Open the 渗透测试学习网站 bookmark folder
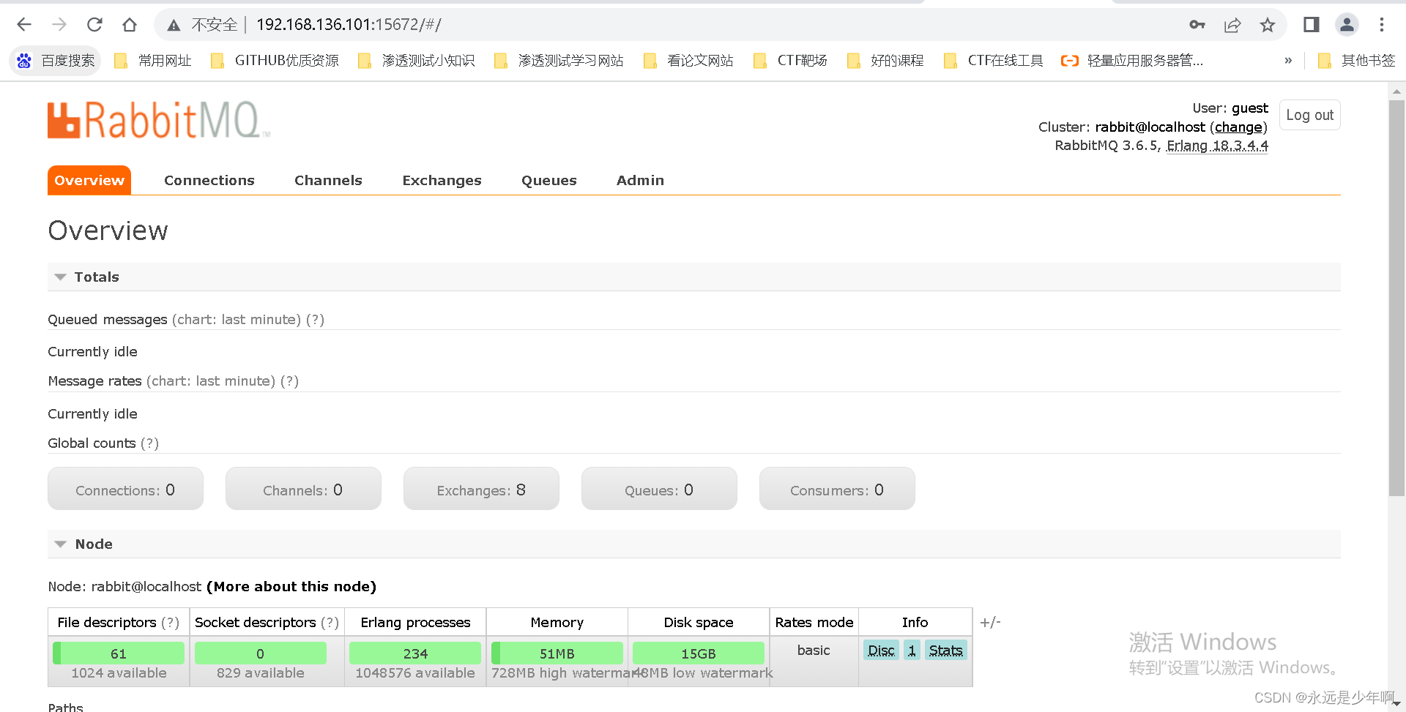The image size is (1406, 712). tap(559, 61)
